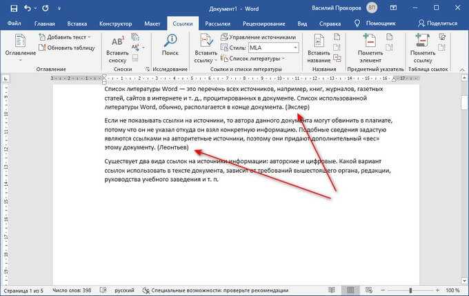469x296 pixels.
Task: Open the undo history dropdown arrow
Action: [35, 8]
